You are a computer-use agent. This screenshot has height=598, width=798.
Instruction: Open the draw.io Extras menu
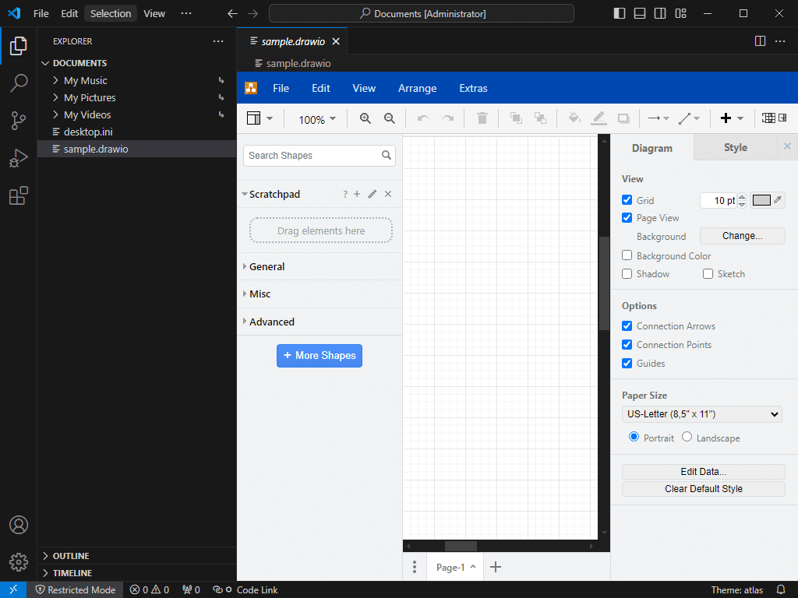point(473,88)
